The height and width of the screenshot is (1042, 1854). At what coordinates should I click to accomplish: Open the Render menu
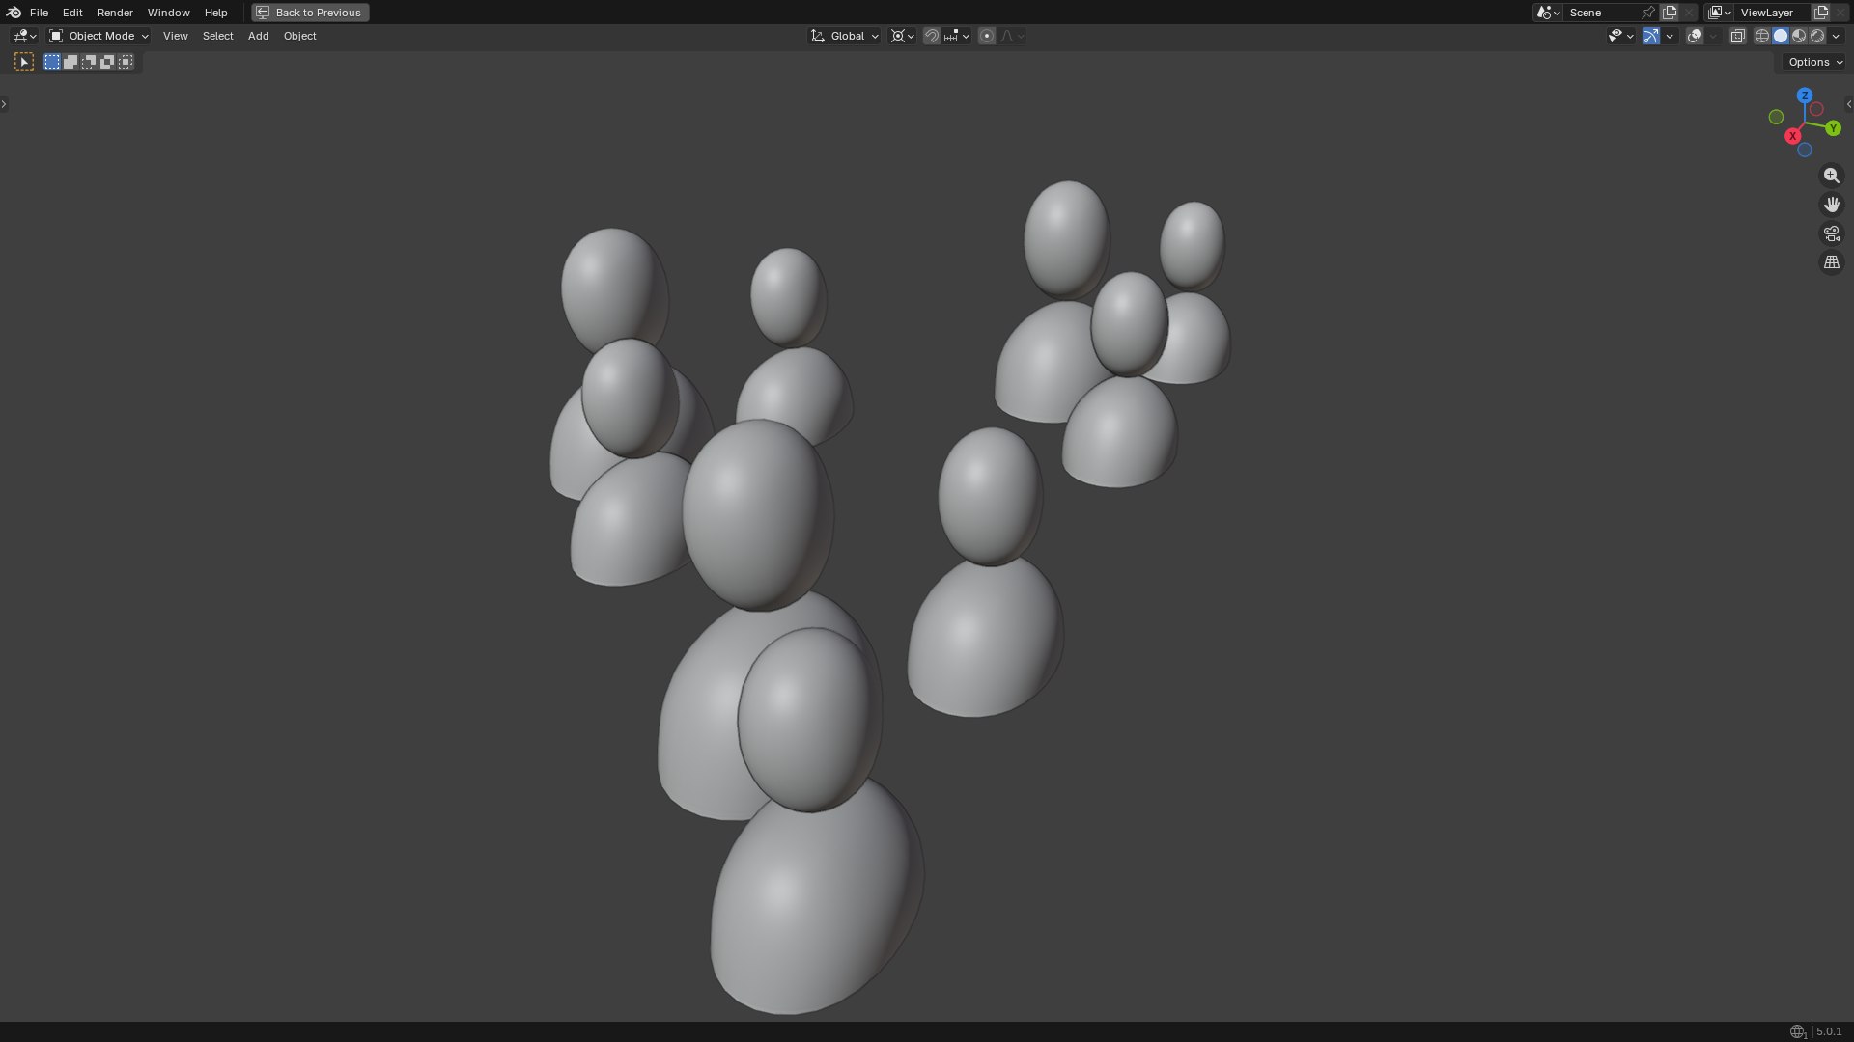pos(115,13)
